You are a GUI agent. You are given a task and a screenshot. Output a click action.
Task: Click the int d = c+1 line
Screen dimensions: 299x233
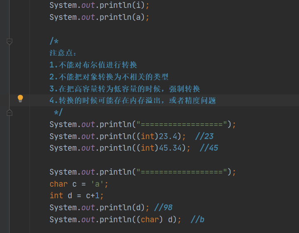[x=77, y=196]
